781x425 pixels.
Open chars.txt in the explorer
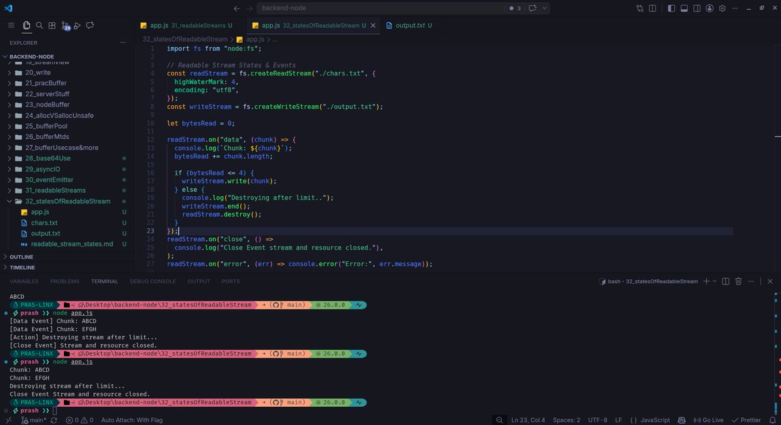pos(66,223)
